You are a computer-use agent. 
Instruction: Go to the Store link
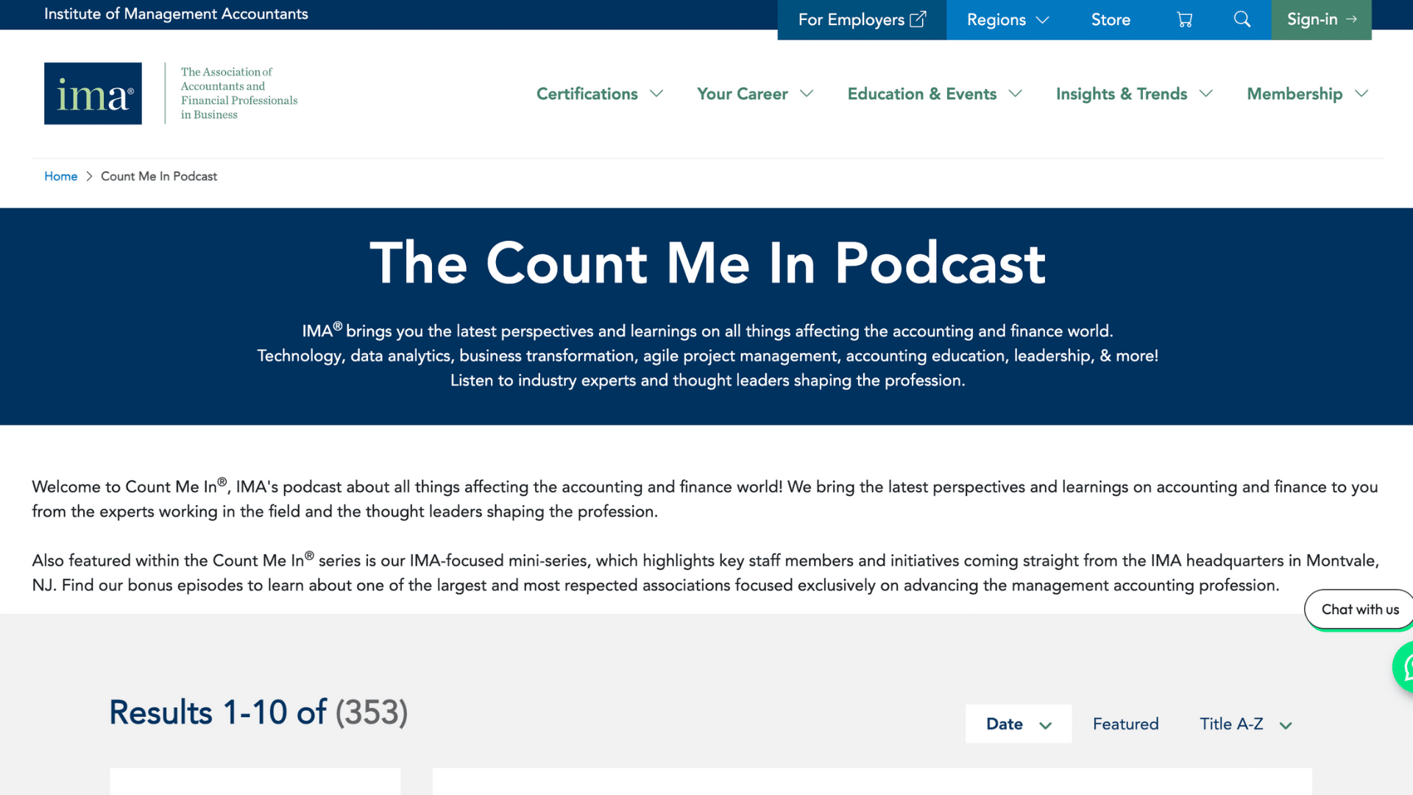1111,20
